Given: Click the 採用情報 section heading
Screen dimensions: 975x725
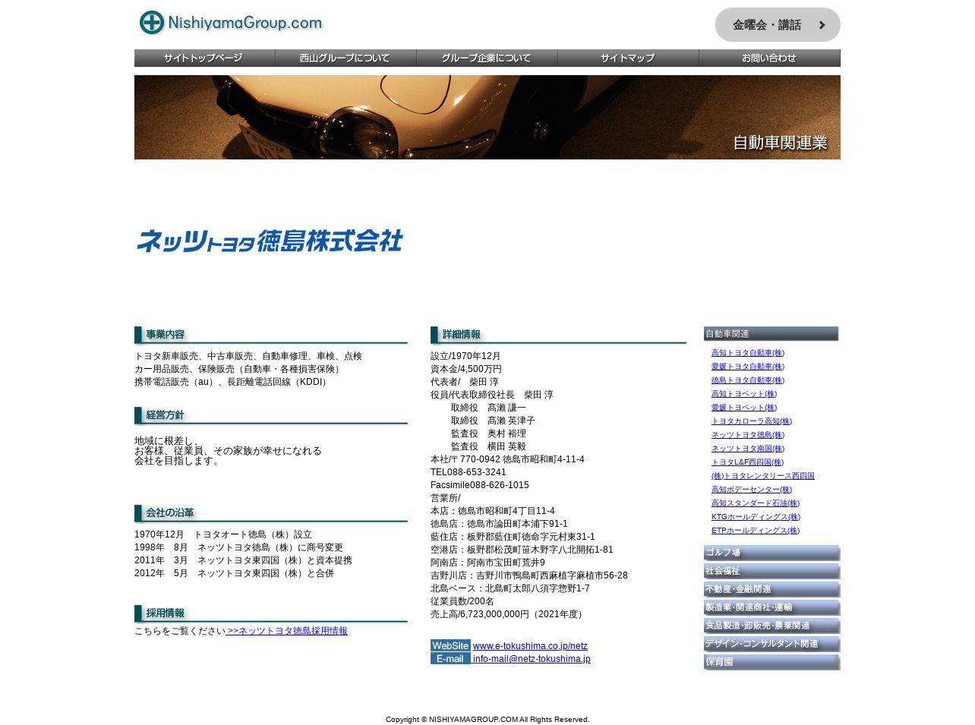Looking at the screenshot, I should [271, 613].
